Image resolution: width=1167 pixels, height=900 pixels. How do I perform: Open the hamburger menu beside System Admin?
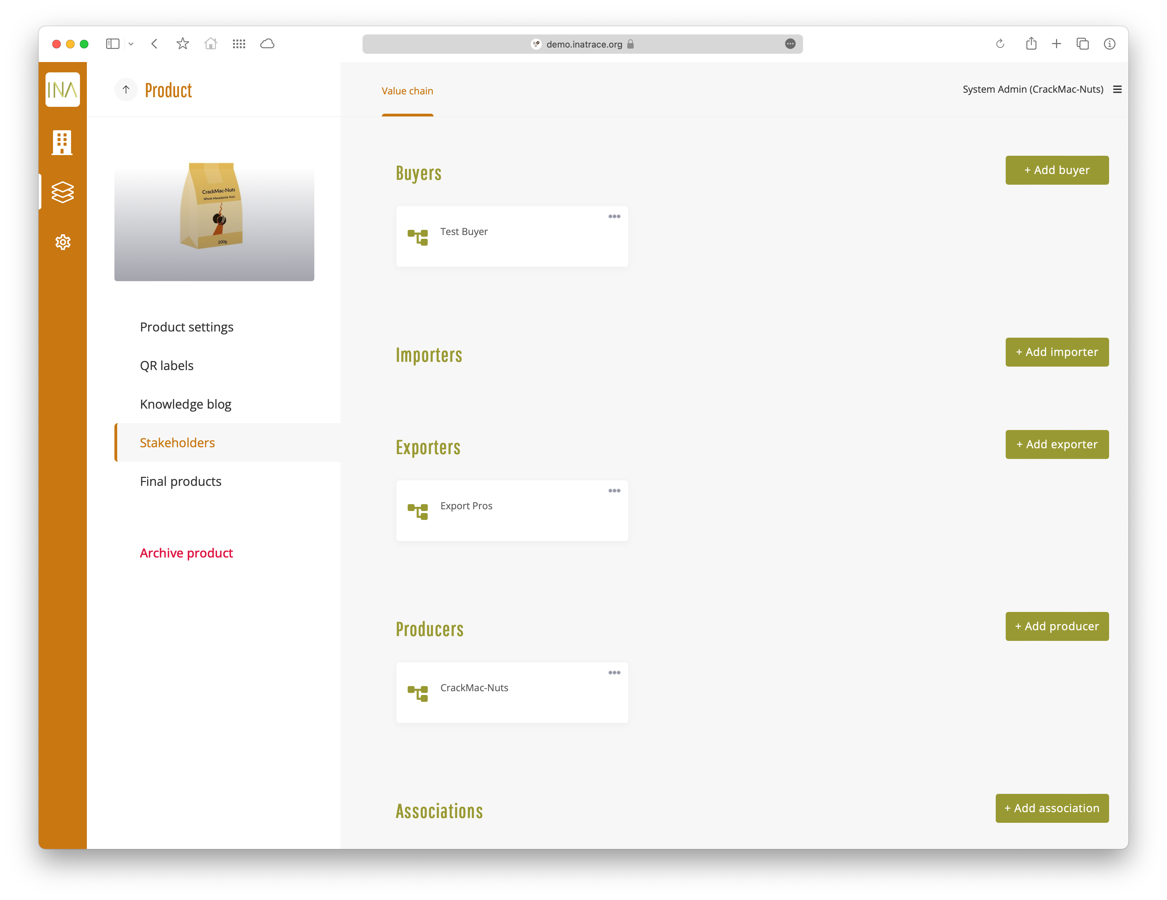point(1117,89)
